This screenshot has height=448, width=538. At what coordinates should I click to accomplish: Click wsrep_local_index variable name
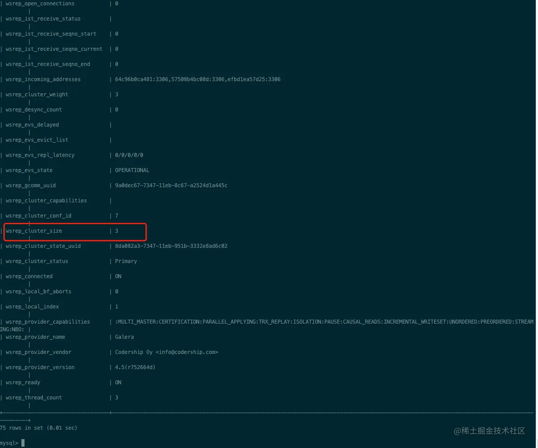(x=32, y=307)
